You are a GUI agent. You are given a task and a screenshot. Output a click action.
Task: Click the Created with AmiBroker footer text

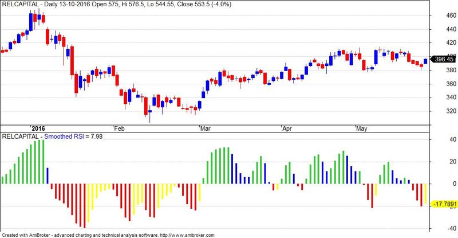108,235
